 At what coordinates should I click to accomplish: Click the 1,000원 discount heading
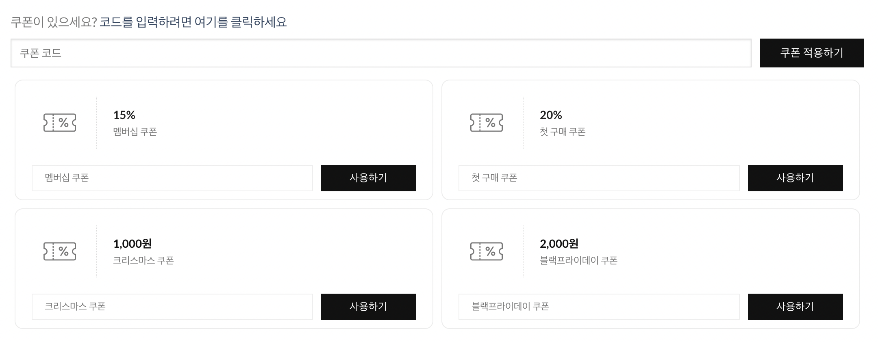point(133,244)
